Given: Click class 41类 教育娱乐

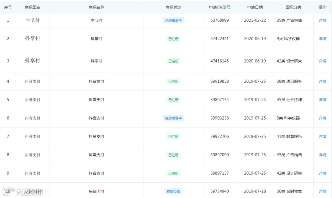Looking at the screenshot, I should [289, 137].
